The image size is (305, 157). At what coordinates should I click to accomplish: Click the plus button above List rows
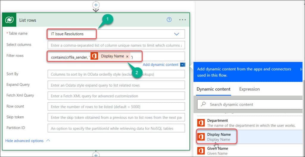(x=96, y=5)
